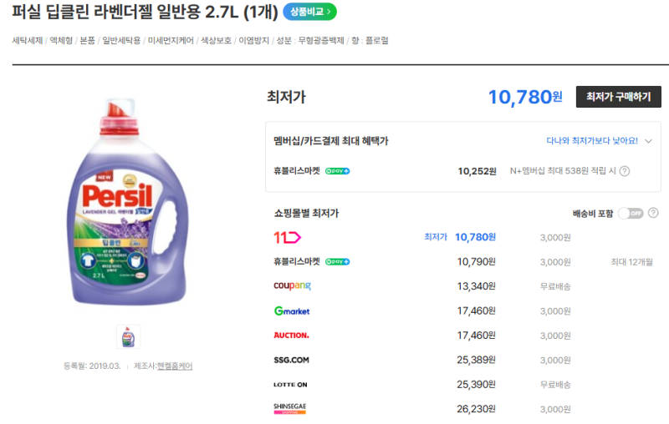This screenshot has height=424, width=669.
Task: Click the 일반세탁용 spec text
Action: 121,40
